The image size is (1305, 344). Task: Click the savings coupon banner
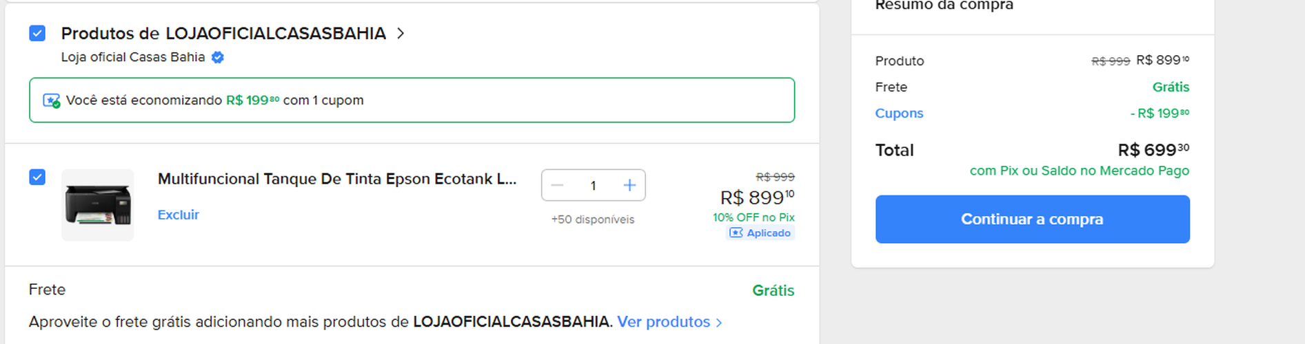click(x=412, y=100)
